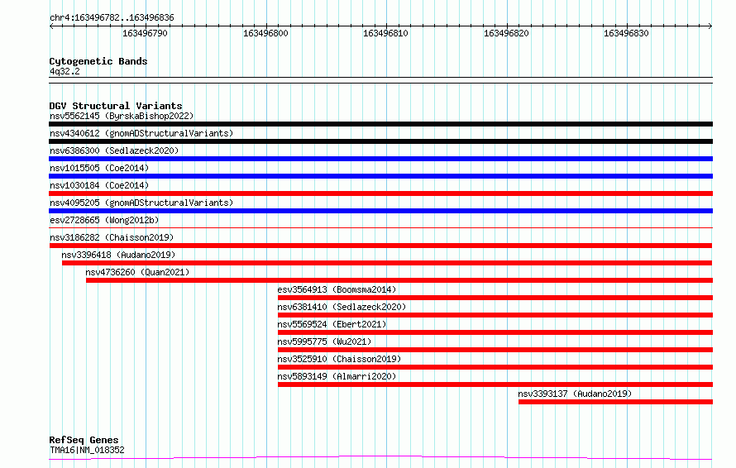Select the red bar under esv3564913
Image resolution: width=736 pixels, height=468 pixels.
[495, 298]
